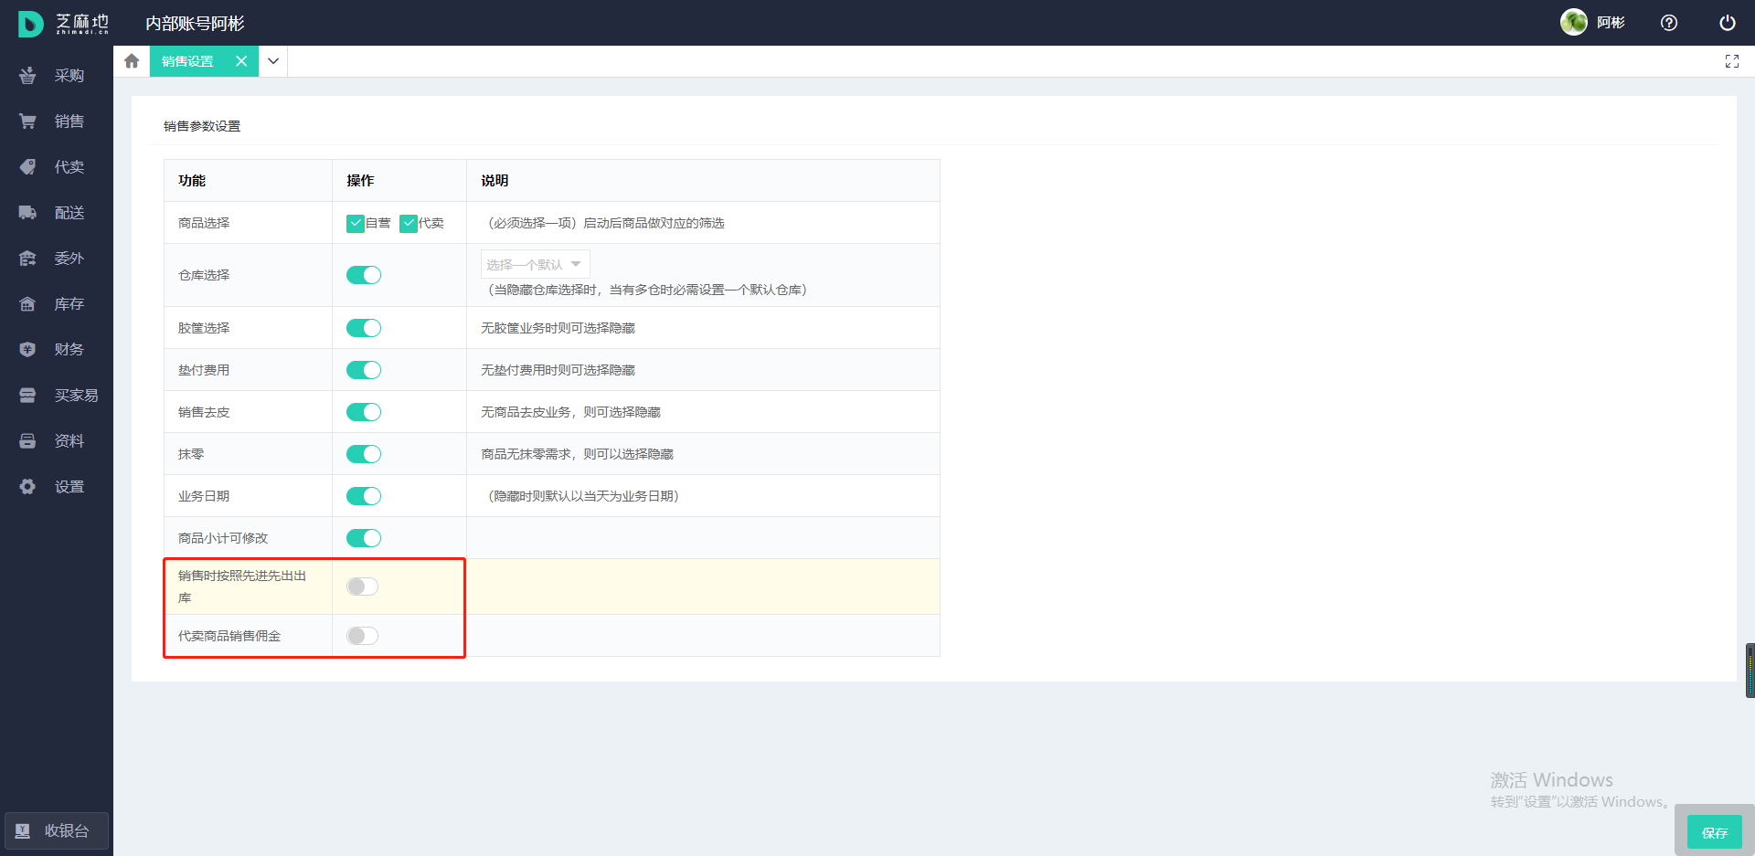Toggle the 仓库选择 switch
Viewport: 1755px width, 856px height.
[x=364, y=275]
